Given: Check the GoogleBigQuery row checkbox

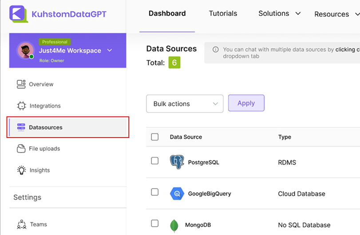Looking at the screenshot, I should click(x=154, y=192).
